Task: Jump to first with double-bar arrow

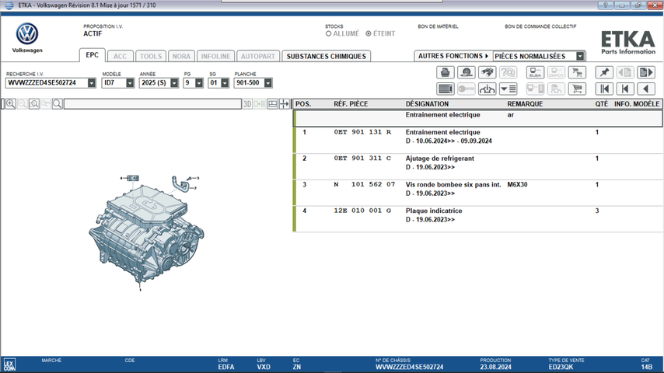Action: (x=604, y=89)
